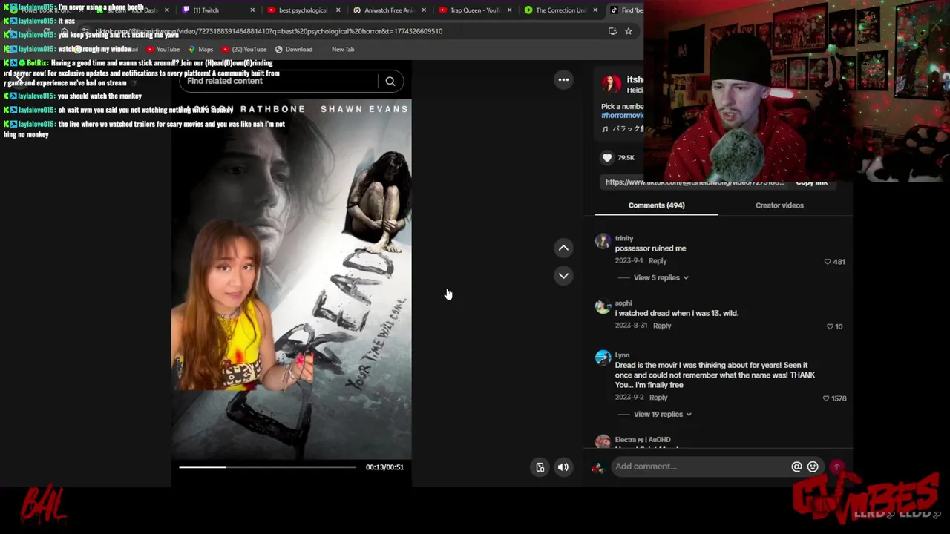Click sophi username in comments
The width and height of the screenshot is (950, 534).
tap(623, 303)
